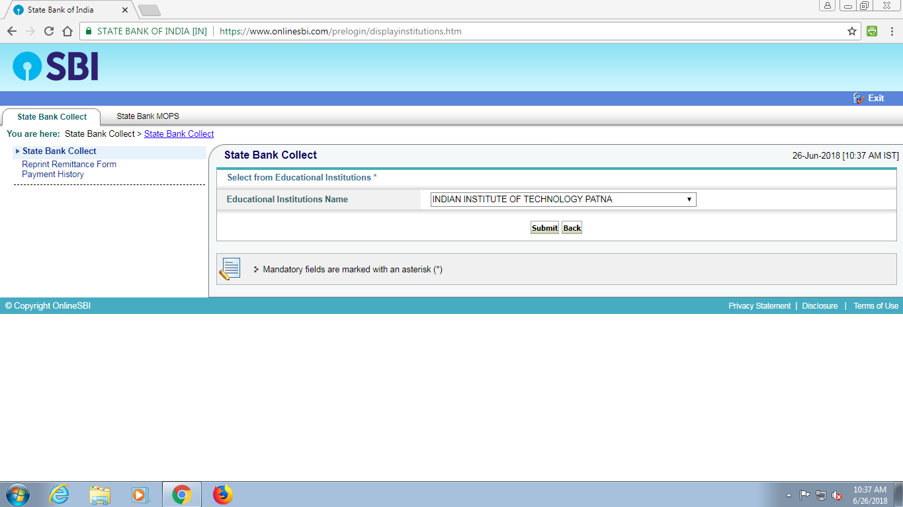Image resolution: width=903 pixels, height=507 pixels.
Task: Click the Exit icon in blue bar
Action: pos(859,98)
